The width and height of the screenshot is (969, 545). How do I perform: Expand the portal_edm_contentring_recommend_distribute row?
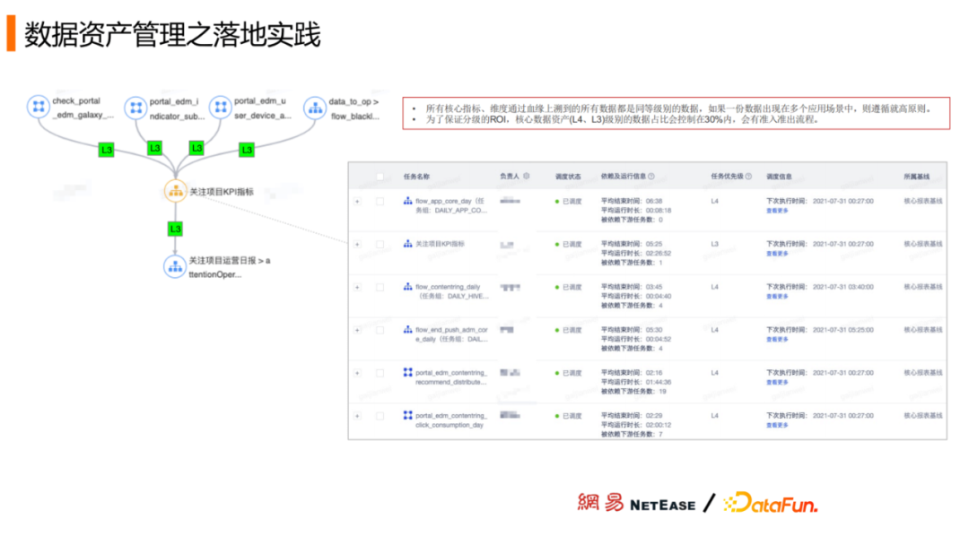tap(357, 373)
